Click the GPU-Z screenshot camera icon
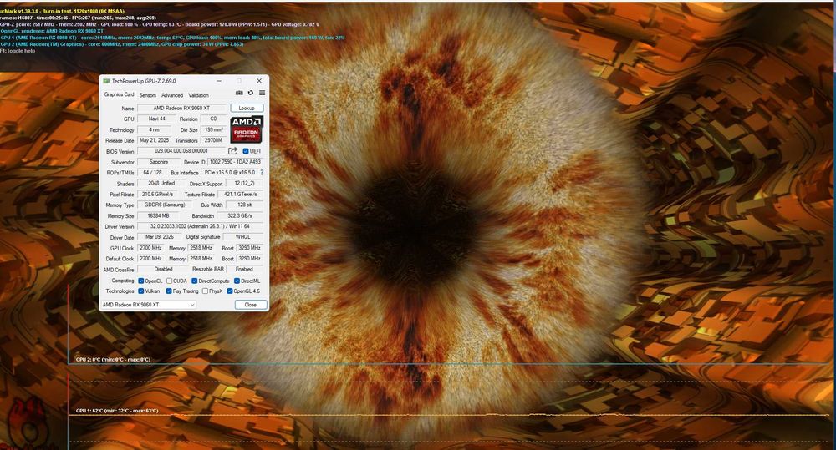This screenshot has width=836, height=450. click(x=239, y=93)
